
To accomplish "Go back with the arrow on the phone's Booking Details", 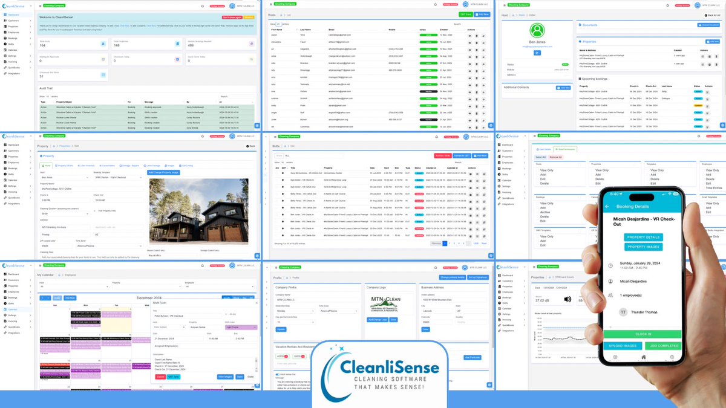I will [x=607, y=206].
